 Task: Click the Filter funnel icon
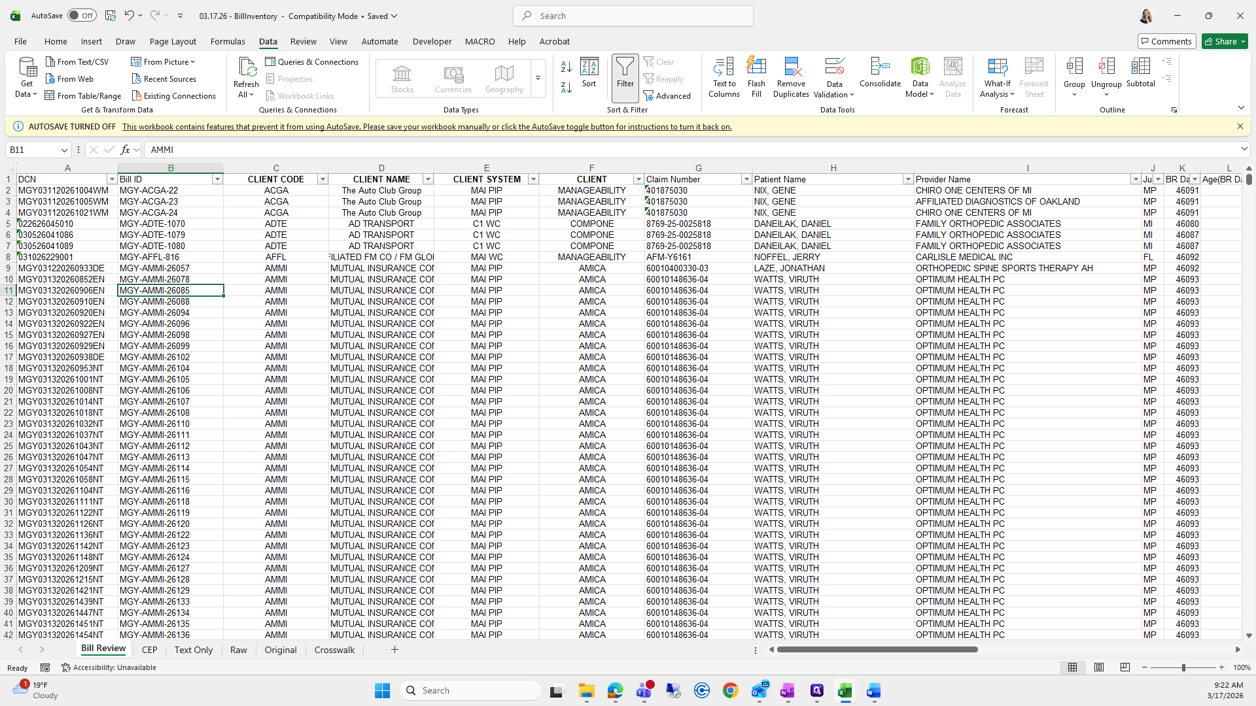625,72
